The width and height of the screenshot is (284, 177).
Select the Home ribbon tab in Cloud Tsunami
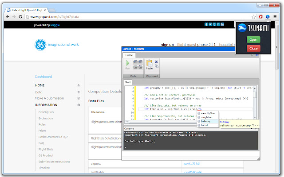tap(129, 55)
